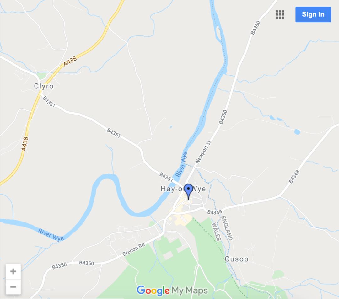This screenshot has width=339, height=299.
Task: Click the Clyro village label
Action: 44,86
